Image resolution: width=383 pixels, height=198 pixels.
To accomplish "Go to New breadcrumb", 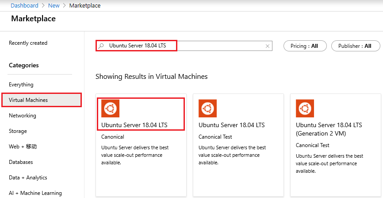I will point(54,5).
